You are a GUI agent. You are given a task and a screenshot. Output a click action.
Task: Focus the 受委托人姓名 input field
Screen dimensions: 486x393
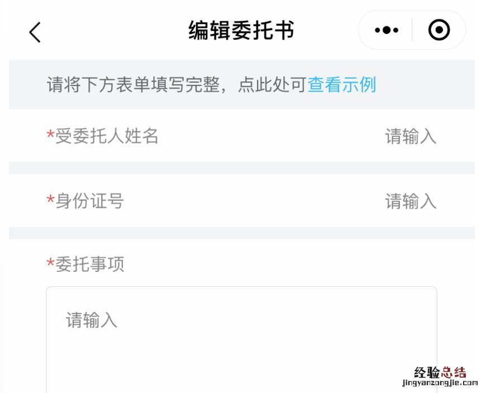[410, 136]
